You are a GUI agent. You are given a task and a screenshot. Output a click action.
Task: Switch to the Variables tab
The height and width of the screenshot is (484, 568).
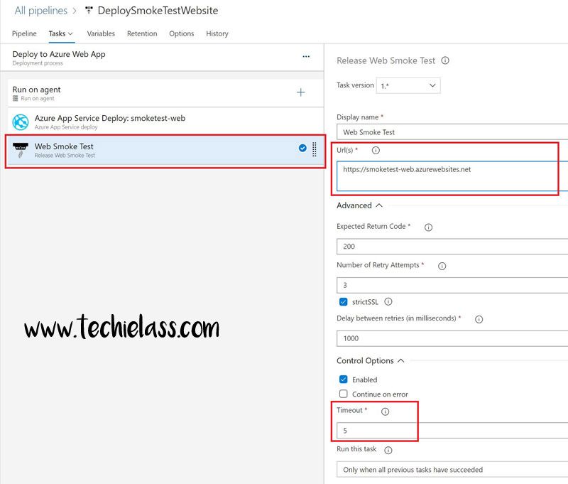(101, 33)
